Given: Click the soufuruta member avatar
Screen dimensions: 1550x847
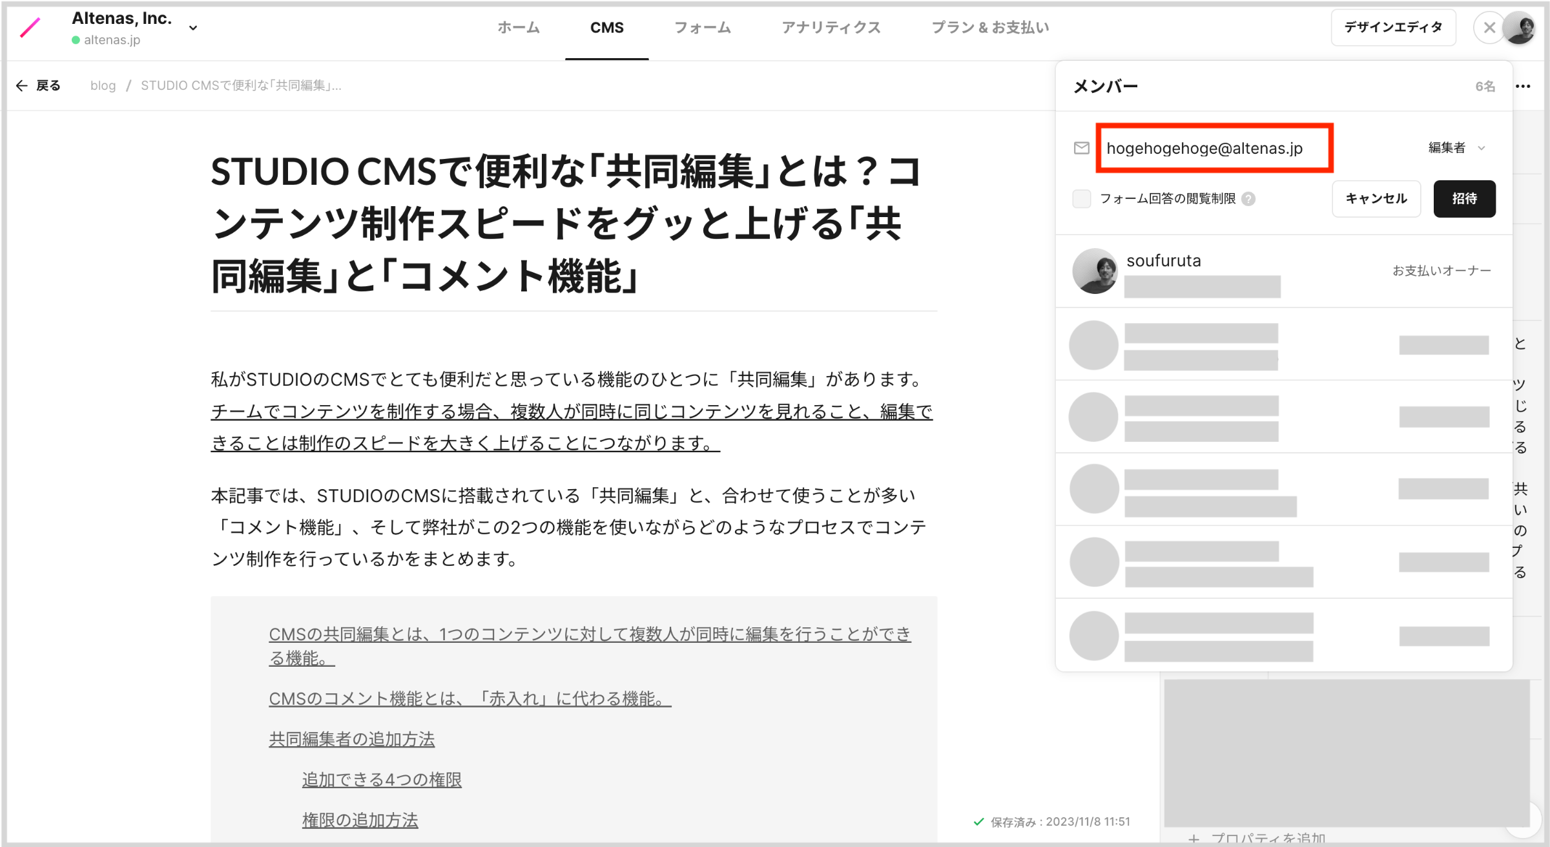Looking at the screenshot, I should 1095,271.
